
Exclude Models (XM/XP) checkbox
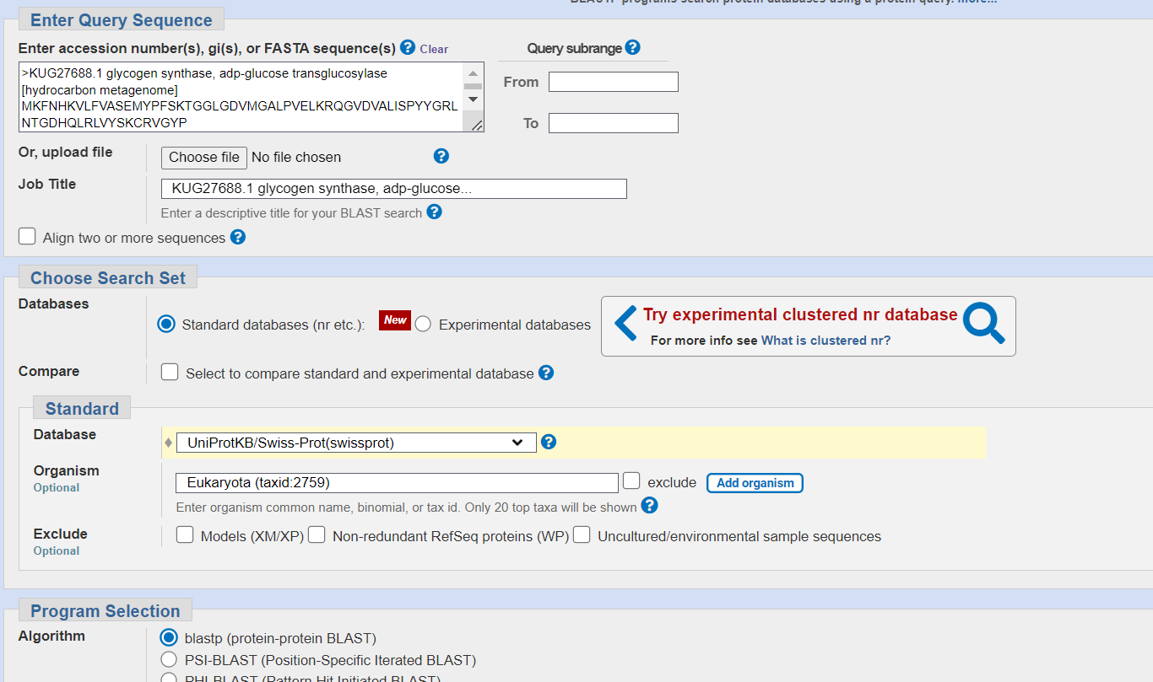pos(185,534)
